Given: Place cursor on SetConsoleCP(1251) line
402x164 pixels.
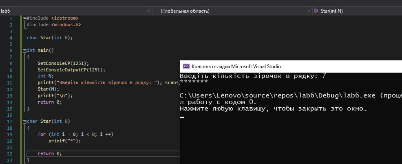Looking at the screenshot, I should (x=63, y=64).
